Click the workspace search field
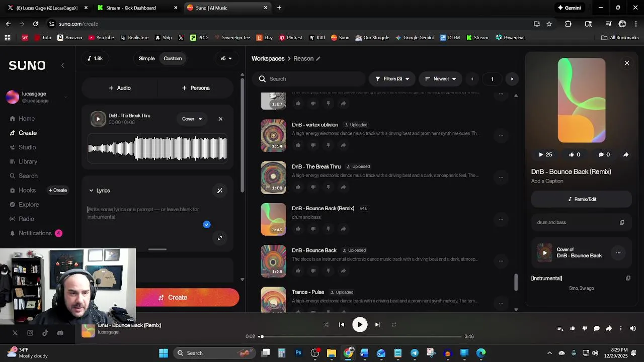 309,79
